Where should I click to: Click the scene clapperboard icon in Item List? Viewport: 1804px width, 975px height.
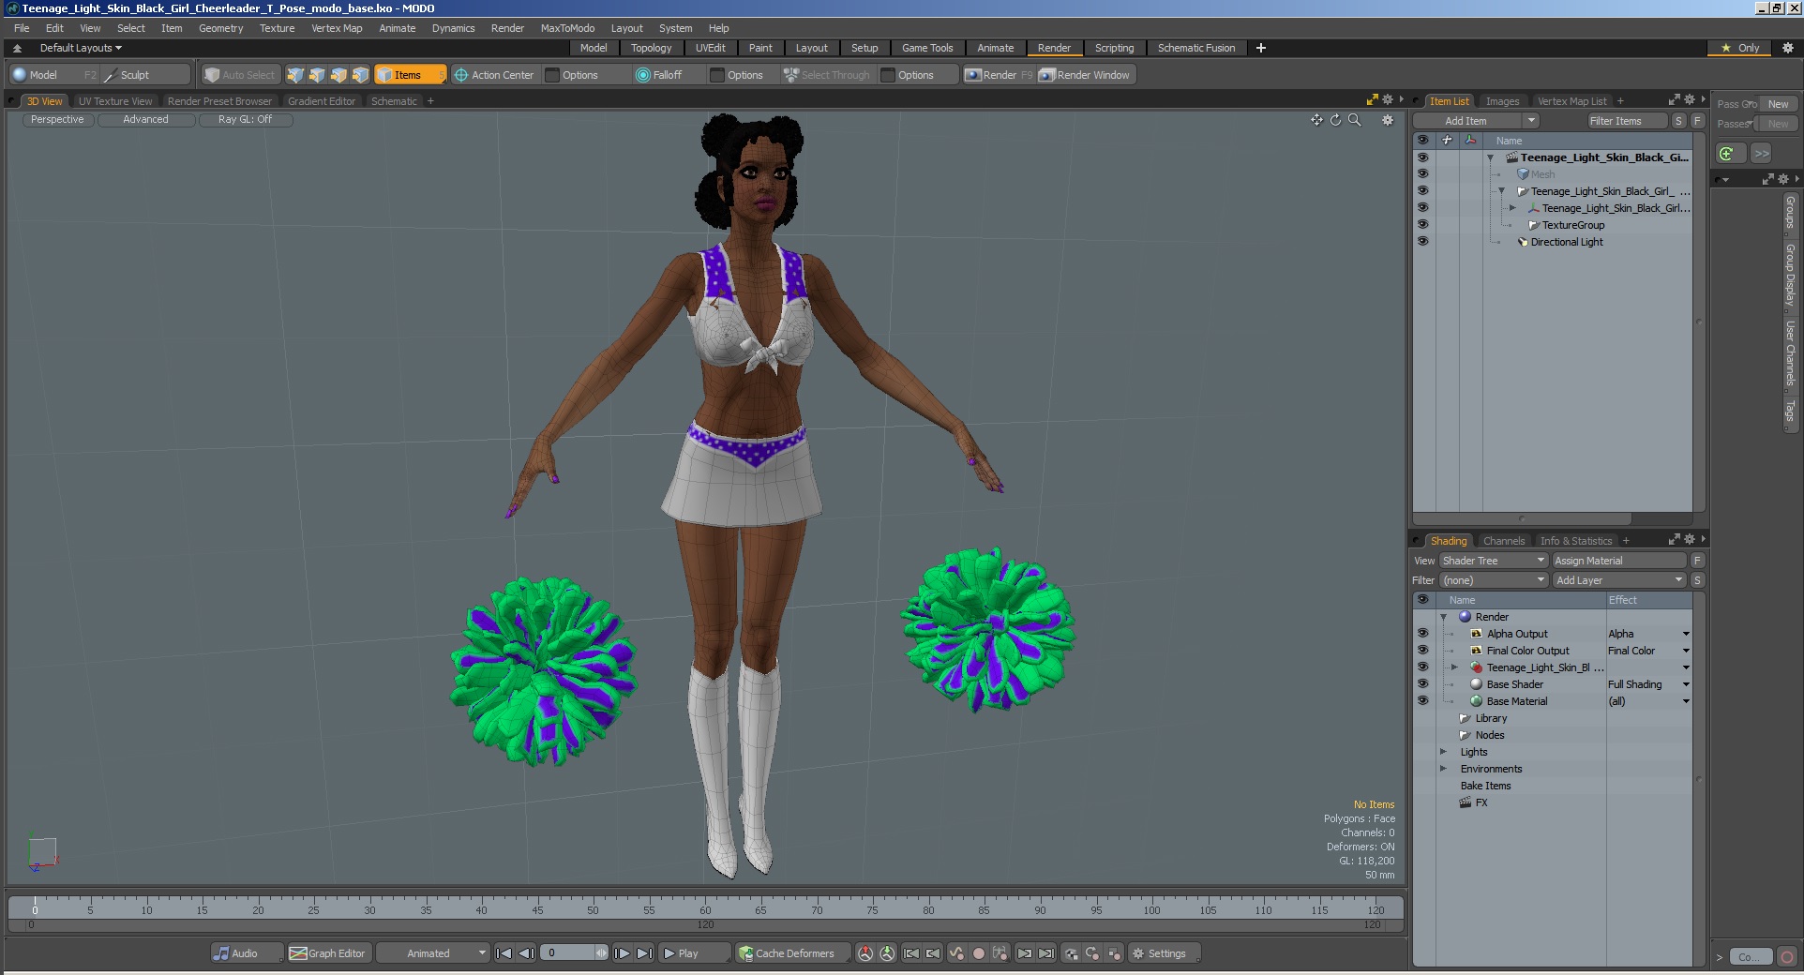point(1511,157)
